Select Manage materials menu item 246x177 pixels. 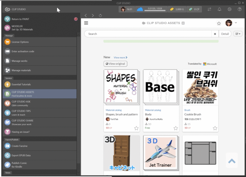pos(40,70)
